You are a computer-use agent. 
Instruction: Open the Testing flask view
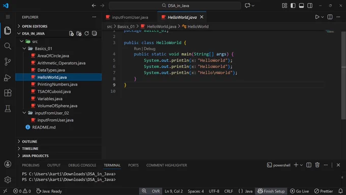8,108
